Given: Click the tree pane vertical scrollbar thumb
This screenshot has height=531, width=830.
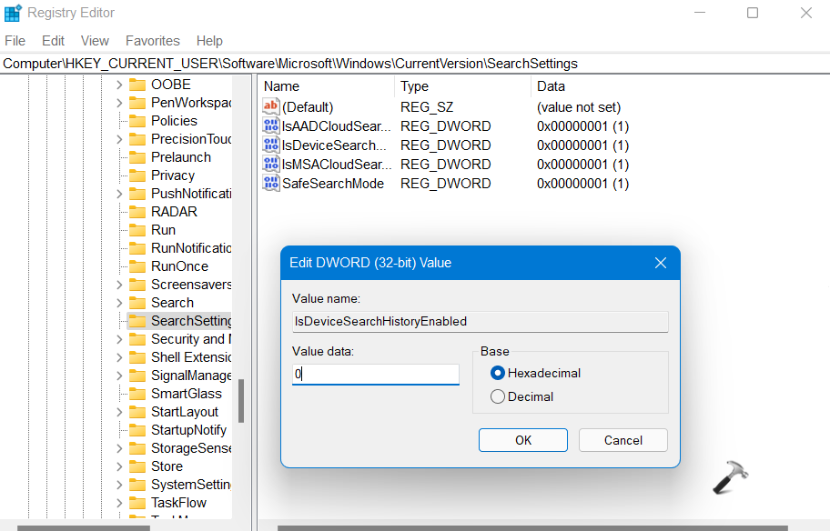Looking at the screenshot, I should pyautogui.click(x=241, y=400).
